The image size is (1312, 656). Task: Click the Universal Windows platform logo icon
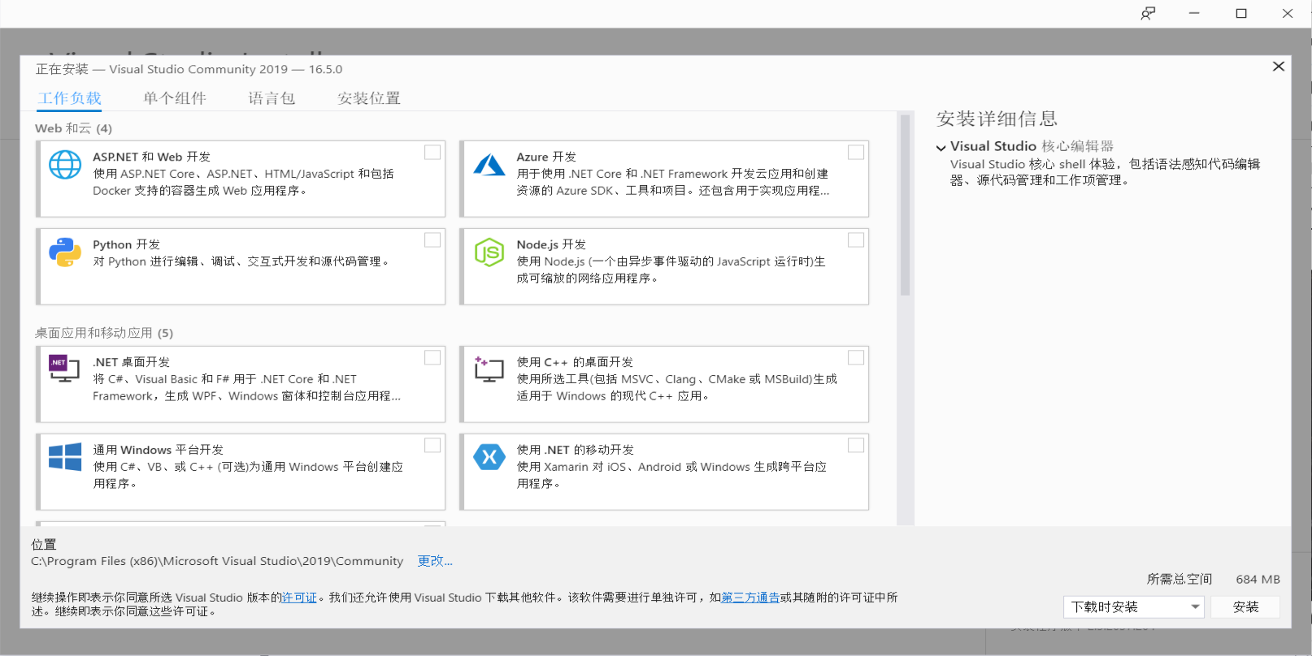click(x=65, y=457)
